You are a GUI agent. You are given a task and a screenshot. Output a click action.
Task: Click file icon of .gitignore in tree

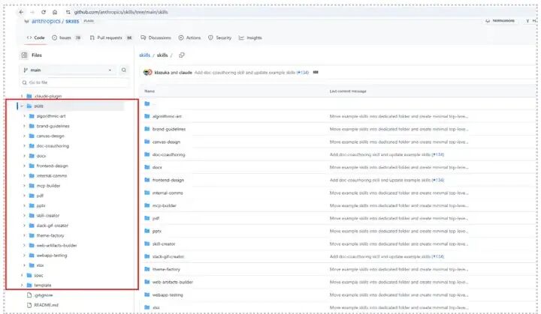coord(29,295)
